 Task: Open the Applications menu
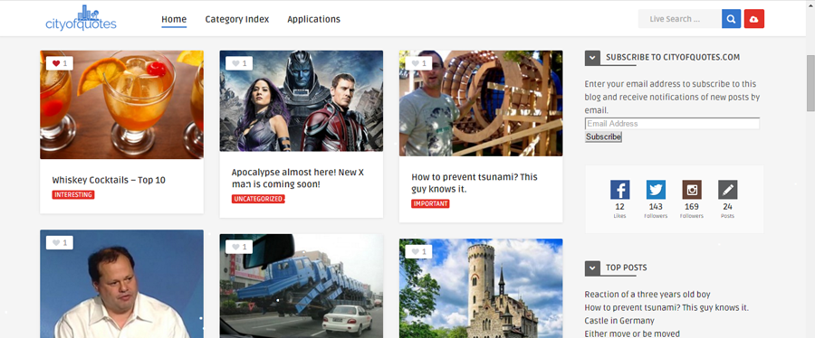click(x=314, y=19)
